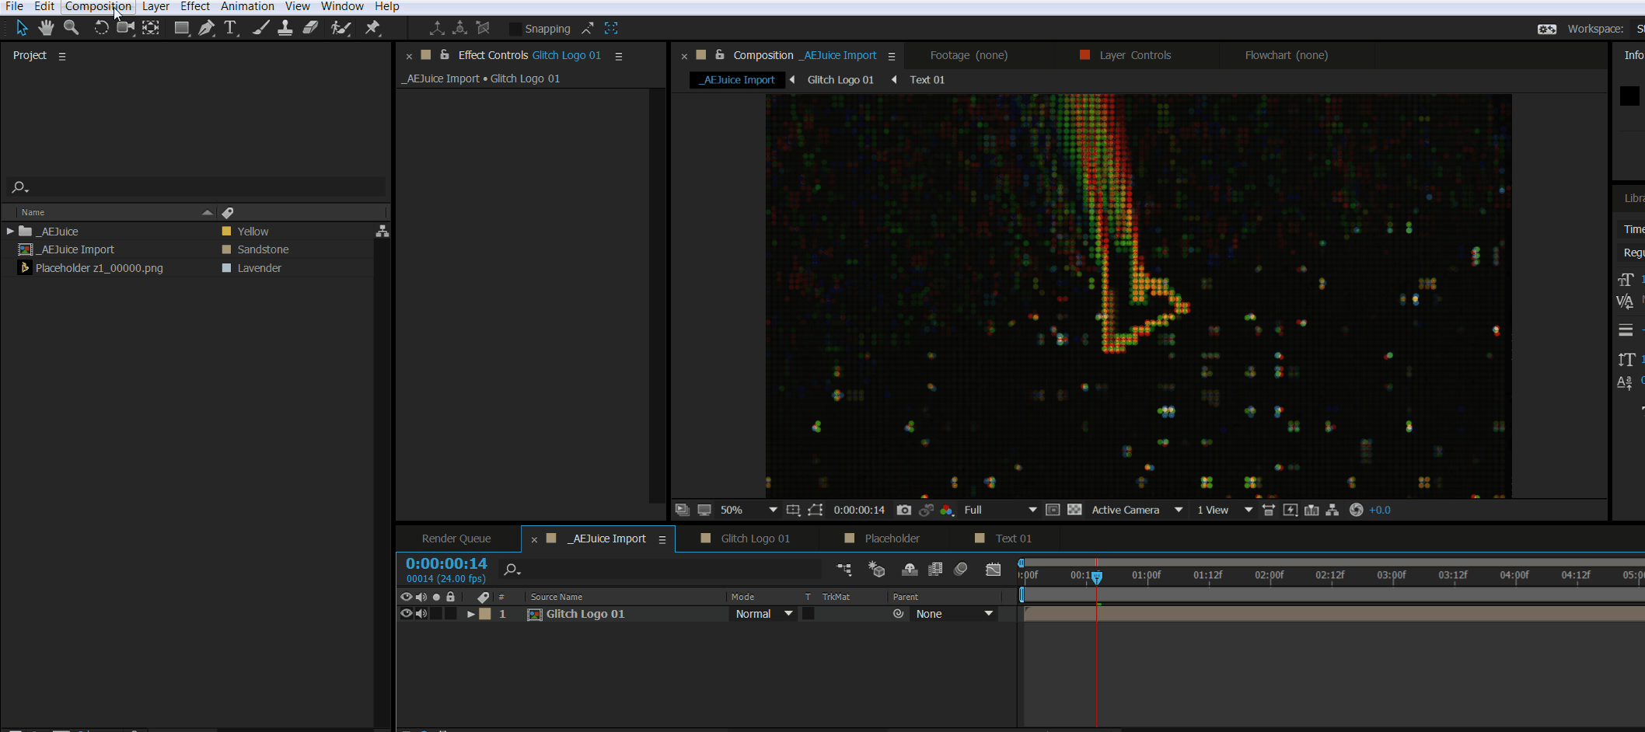Viewport: 1645px width, 732px height.
Task: Select the Pan Behind anchor point tool
Action: tap(151, 28)
